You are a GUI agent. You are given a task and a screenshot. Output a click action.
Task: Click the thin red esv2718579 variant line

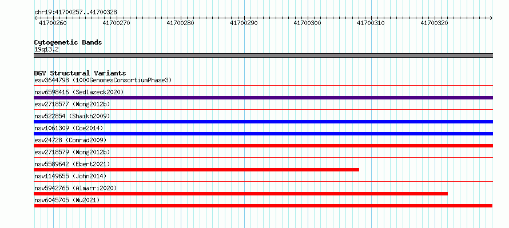coord(263,158)
